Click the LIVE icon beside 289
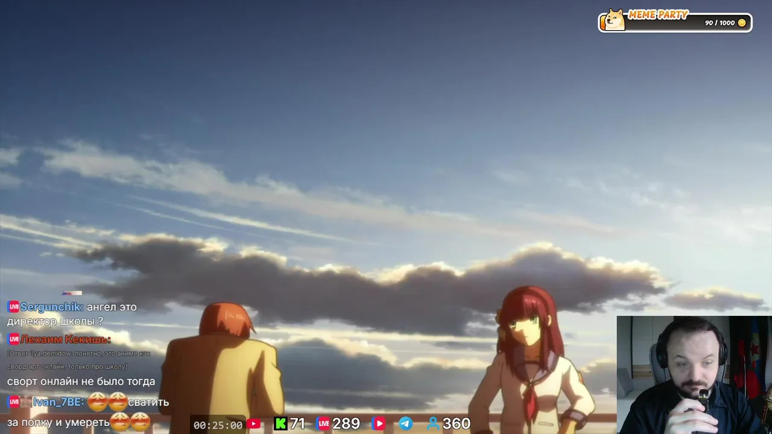 (323, 424)
